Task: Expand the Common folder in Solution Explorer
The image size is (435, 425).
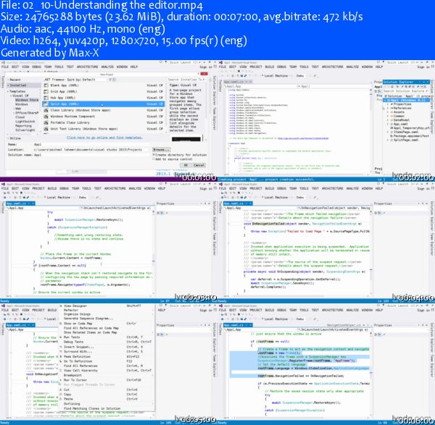Action: [x=388, y=116]
